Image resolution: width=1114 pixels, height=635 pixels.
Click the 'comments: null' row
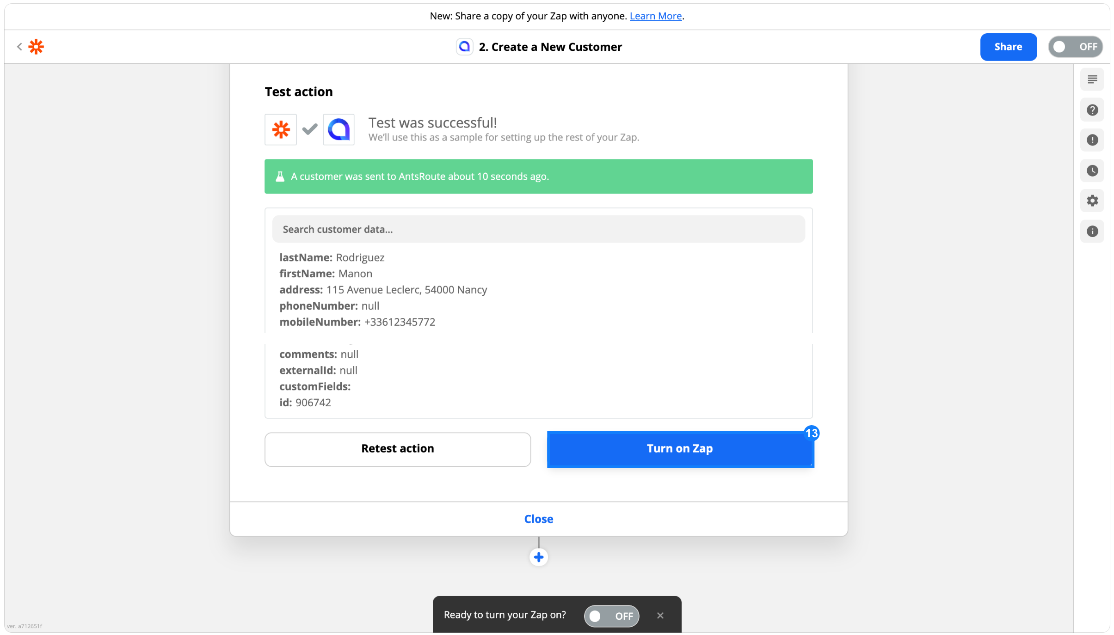[x=319, y=354]
